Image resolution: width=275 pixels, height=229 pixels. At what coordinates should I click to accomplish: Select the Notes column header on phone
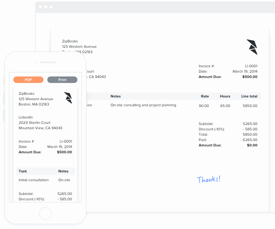[x=63, y=171]
